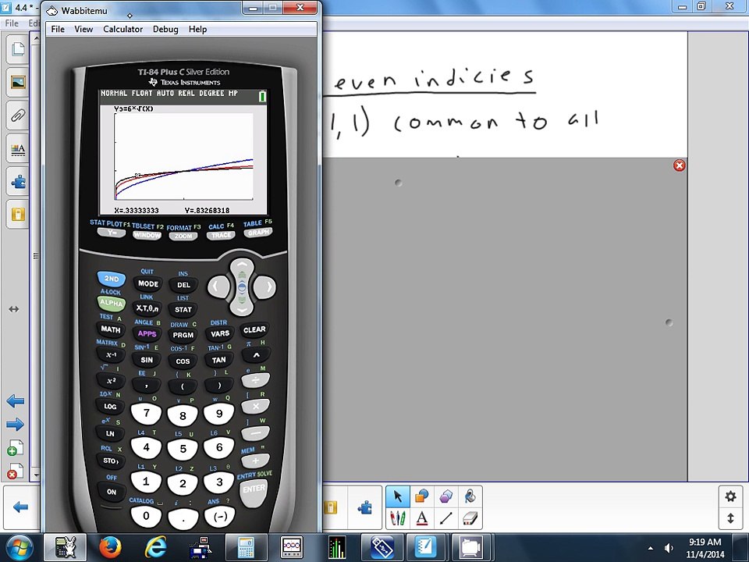
Task: Select the Fill paint bucket tool
Action: [470, 496]
